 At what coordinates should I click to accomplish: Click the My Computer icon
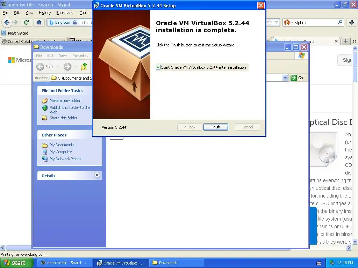[45, 152]
